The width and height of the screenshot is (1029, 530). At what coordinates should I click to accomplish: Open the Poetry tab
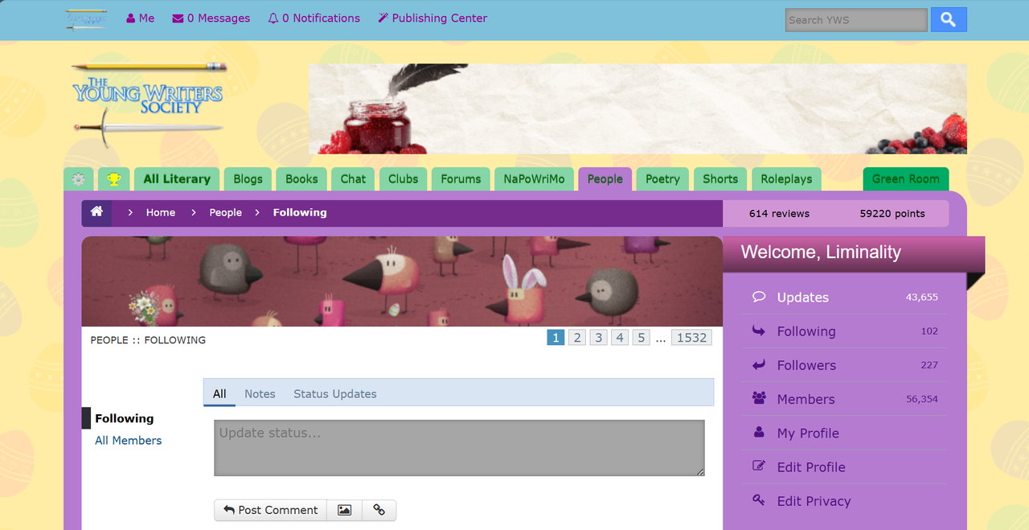coord(662,179)
